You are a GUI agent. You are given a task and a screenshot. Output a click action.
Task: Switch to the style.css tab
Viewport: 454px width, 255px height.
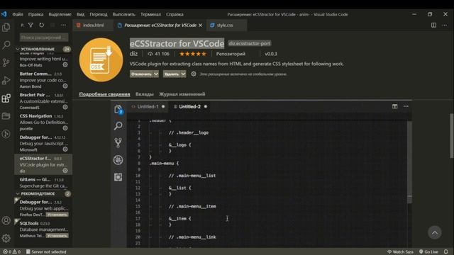(x=226, y=25)
